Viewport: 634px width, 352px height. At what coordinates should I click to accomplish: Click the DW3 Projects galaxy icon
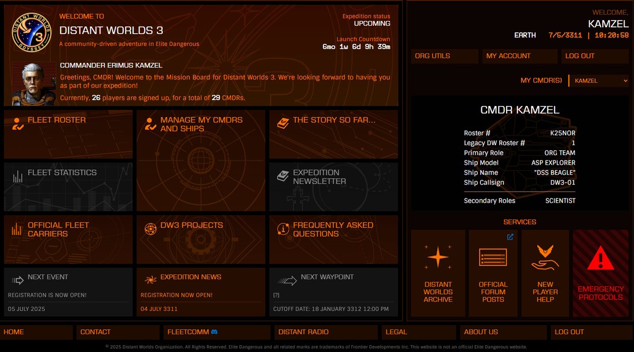pyautogui.click(x=151, y=229)
